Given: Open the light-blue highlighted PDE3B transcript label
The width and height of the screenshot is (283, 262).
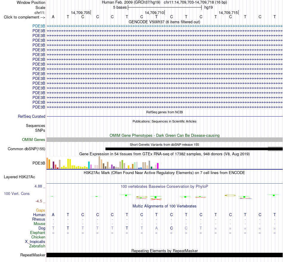Looking at the screenshot, I should [x=39, y=26].
